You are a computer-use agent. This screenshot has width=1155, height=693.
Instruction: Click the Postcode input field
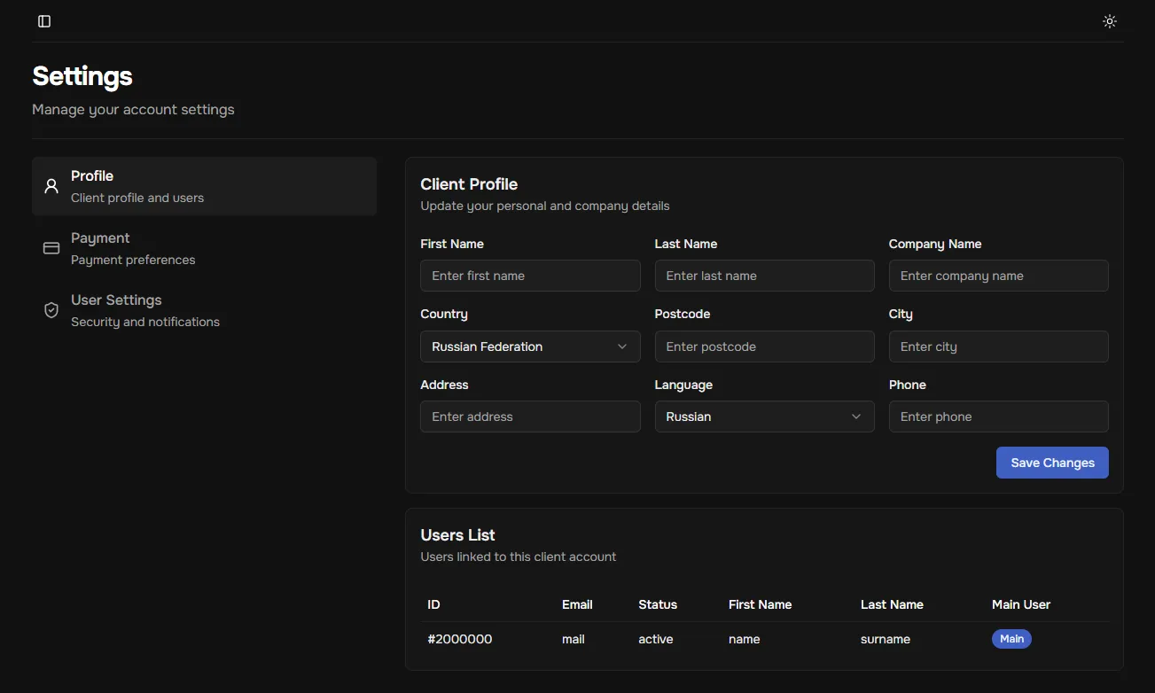click(763, 346)
